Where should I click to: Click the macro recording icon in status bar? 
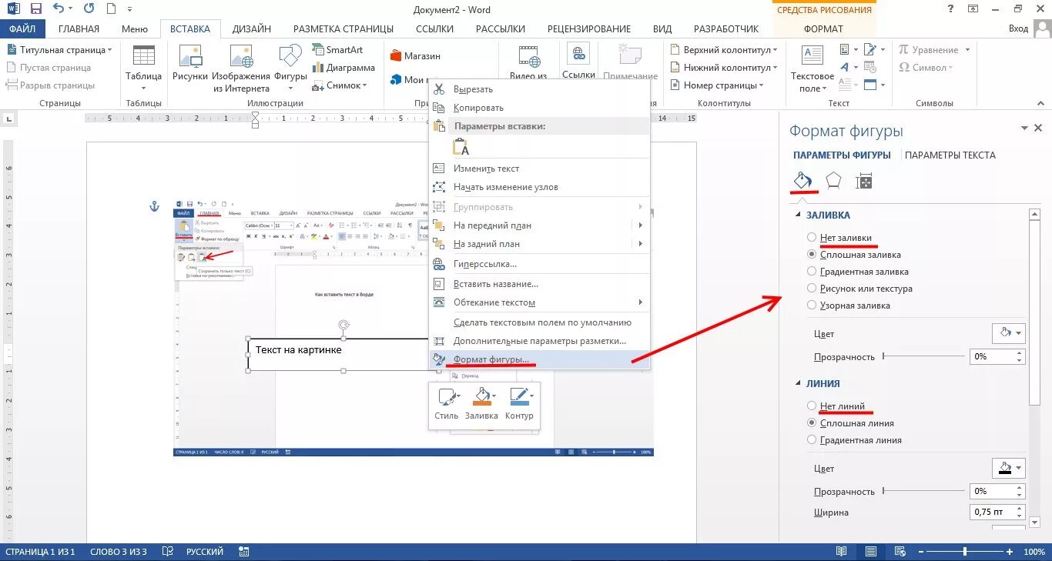click(243, 552)
